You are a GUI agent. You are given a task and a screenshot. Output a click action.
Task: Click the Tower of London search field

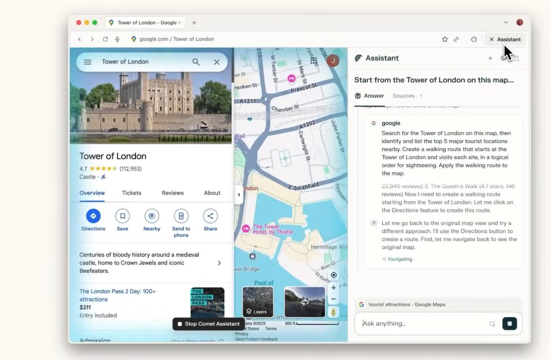pyautogui.click(x=144, y=62)
